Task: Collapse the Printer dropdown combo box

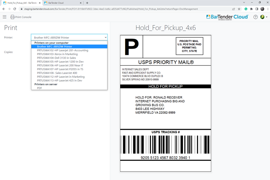Action: pos(69,37)
